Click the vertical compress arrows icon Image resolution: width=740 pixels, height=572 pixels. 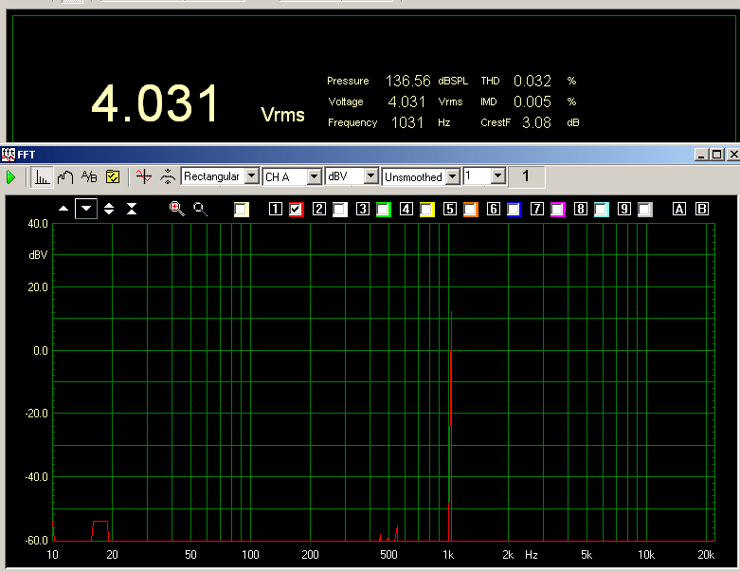132,209
